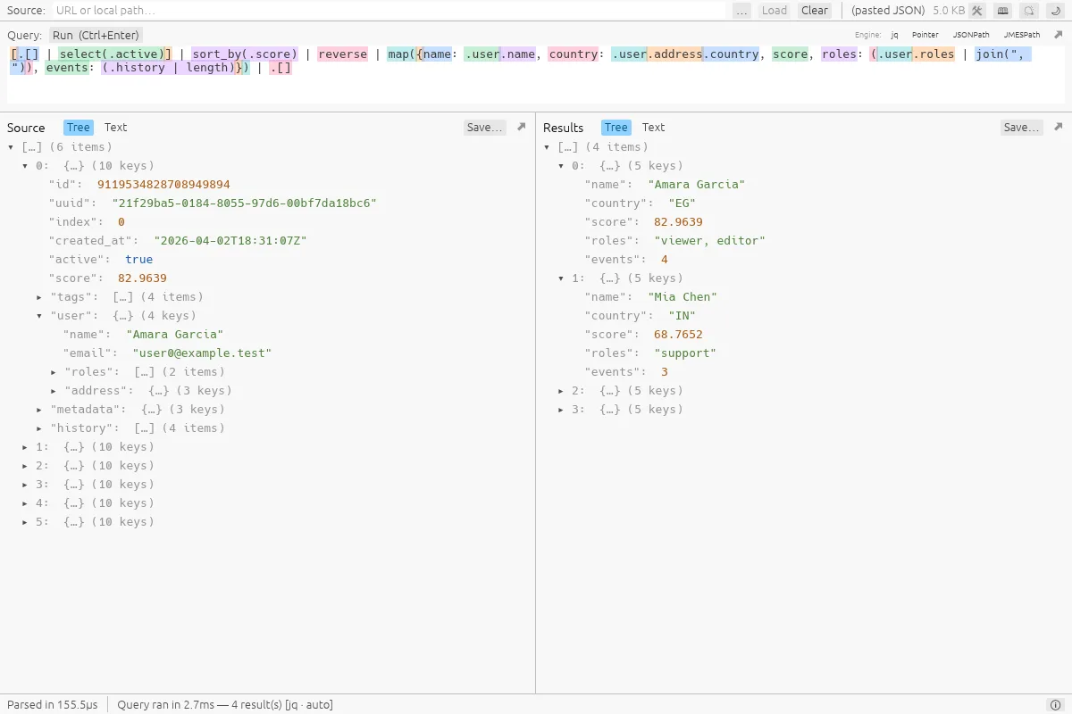
Task: Collapse the "user" object in Source
Action: click(x=39, y=316)
